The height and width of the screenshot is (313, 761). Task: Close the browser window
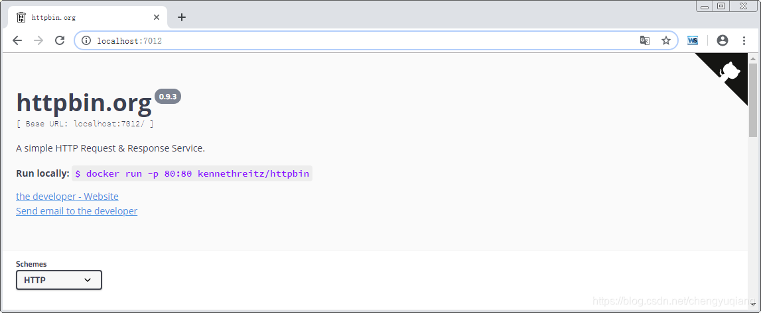[x=743, y=7]
